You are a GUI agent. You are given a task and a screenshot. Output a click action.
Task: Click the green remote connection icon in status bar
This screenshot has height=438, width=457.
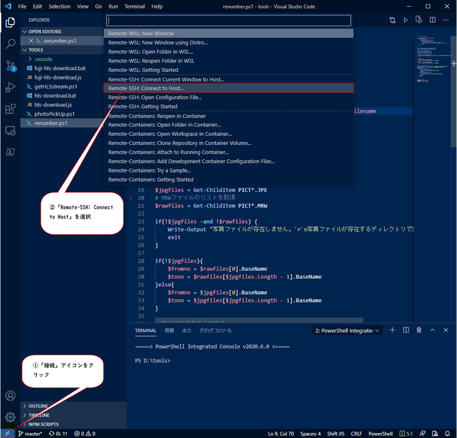[7, 433]
